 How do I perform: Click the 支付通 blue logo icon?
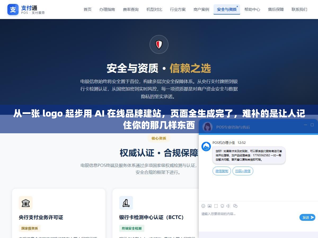point(13,10)
